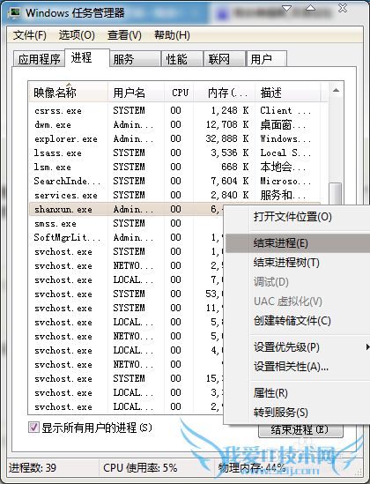
Task: Select the 进程 tab
Action: [x=87, y=57]
